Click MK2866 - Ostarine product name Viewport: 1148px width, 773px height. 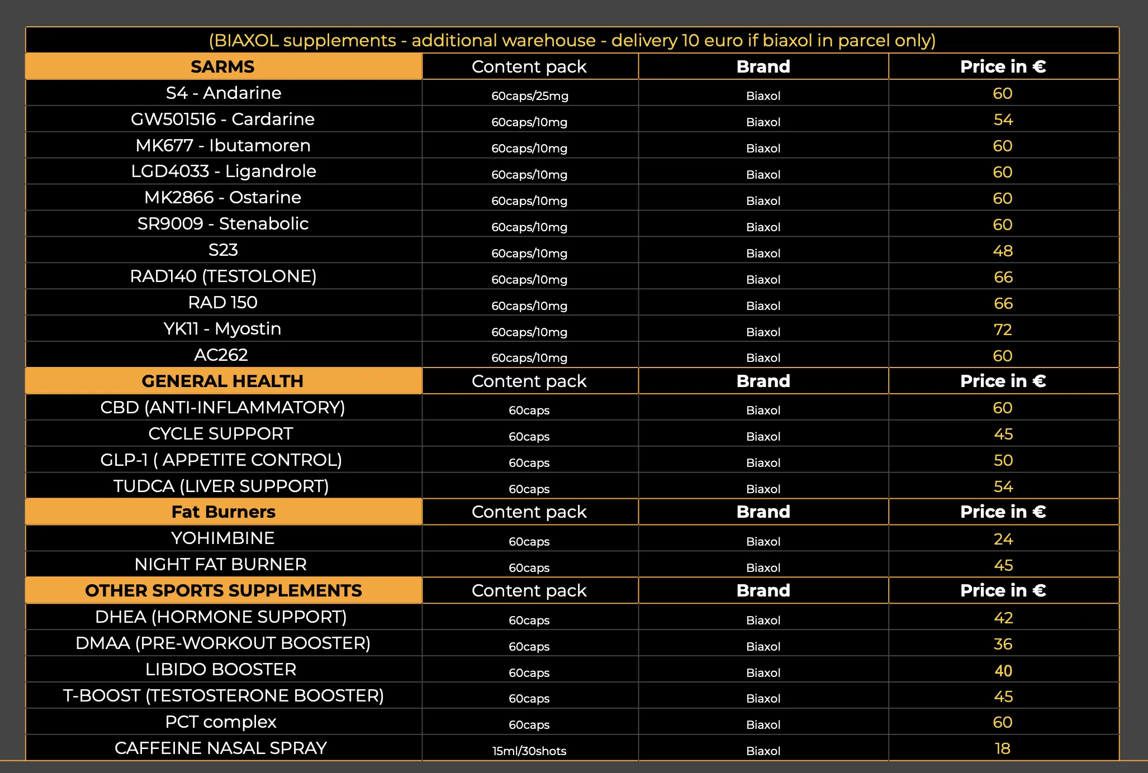(224, 197)
